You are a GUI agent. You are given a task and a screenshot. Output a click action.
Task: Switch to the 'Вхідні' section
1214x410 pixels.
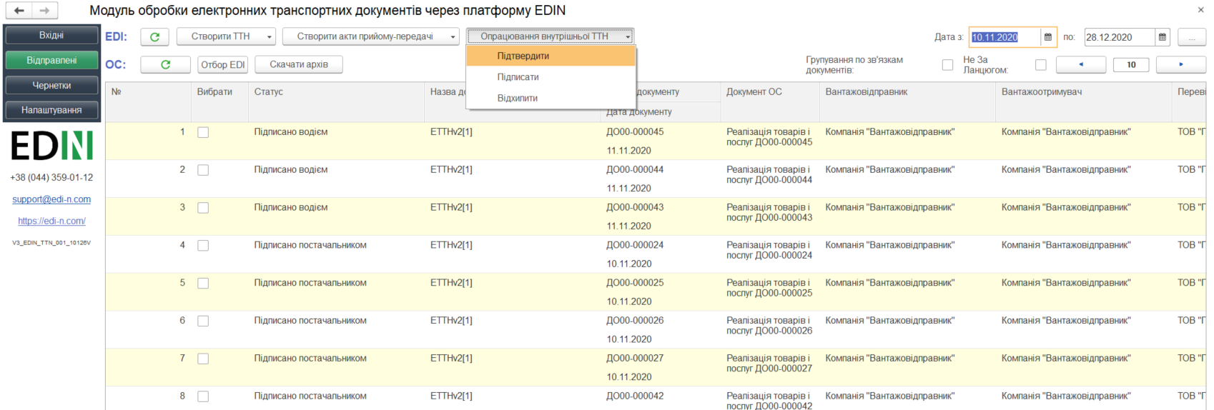51,35
